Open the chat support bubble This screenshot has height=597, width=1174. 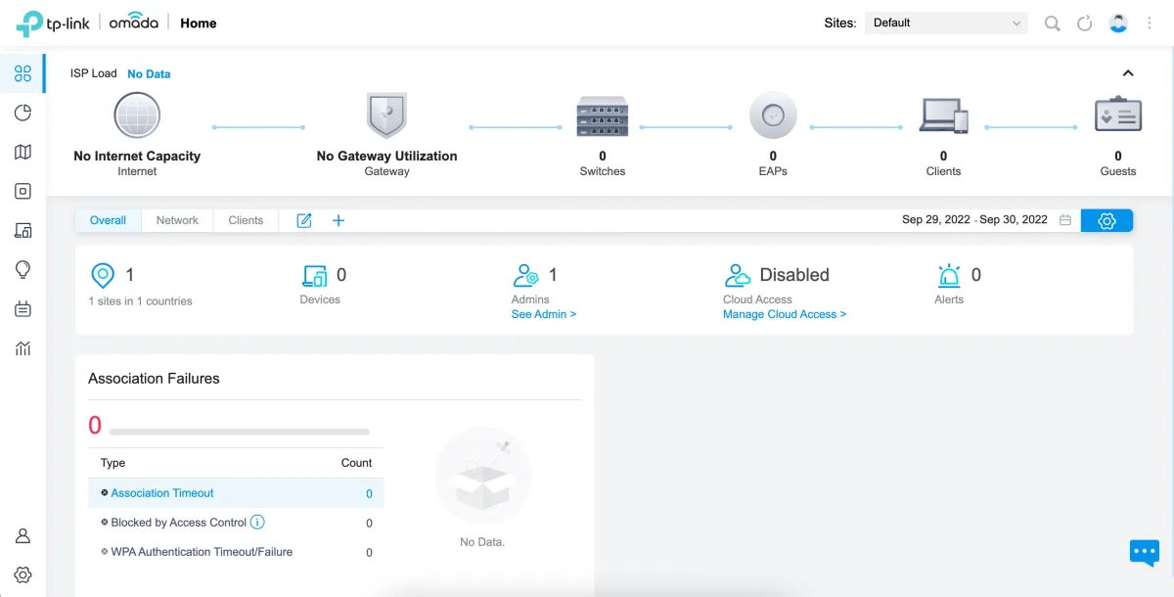click(1144, 553)
